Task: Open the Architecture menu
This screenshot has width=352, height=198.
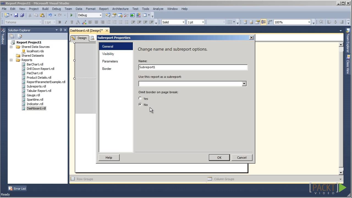Action: point(120,9)
